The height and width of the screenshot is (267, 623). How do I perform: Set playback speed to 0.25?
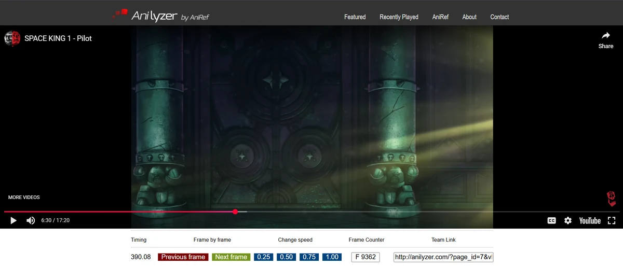[x=264, y=257]
